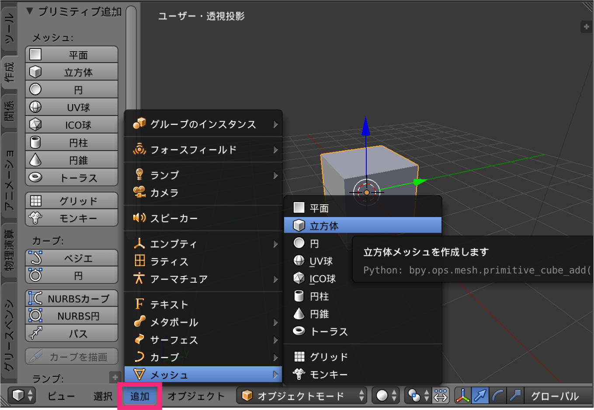Viewport: 594px width, 410px height.
Task: Click the plus icon at viewport top-right
Action: click(586, 27)
